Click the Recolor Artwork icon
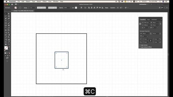Image resolution: width=173 pixels, height=97 pixels. [81, 8]
